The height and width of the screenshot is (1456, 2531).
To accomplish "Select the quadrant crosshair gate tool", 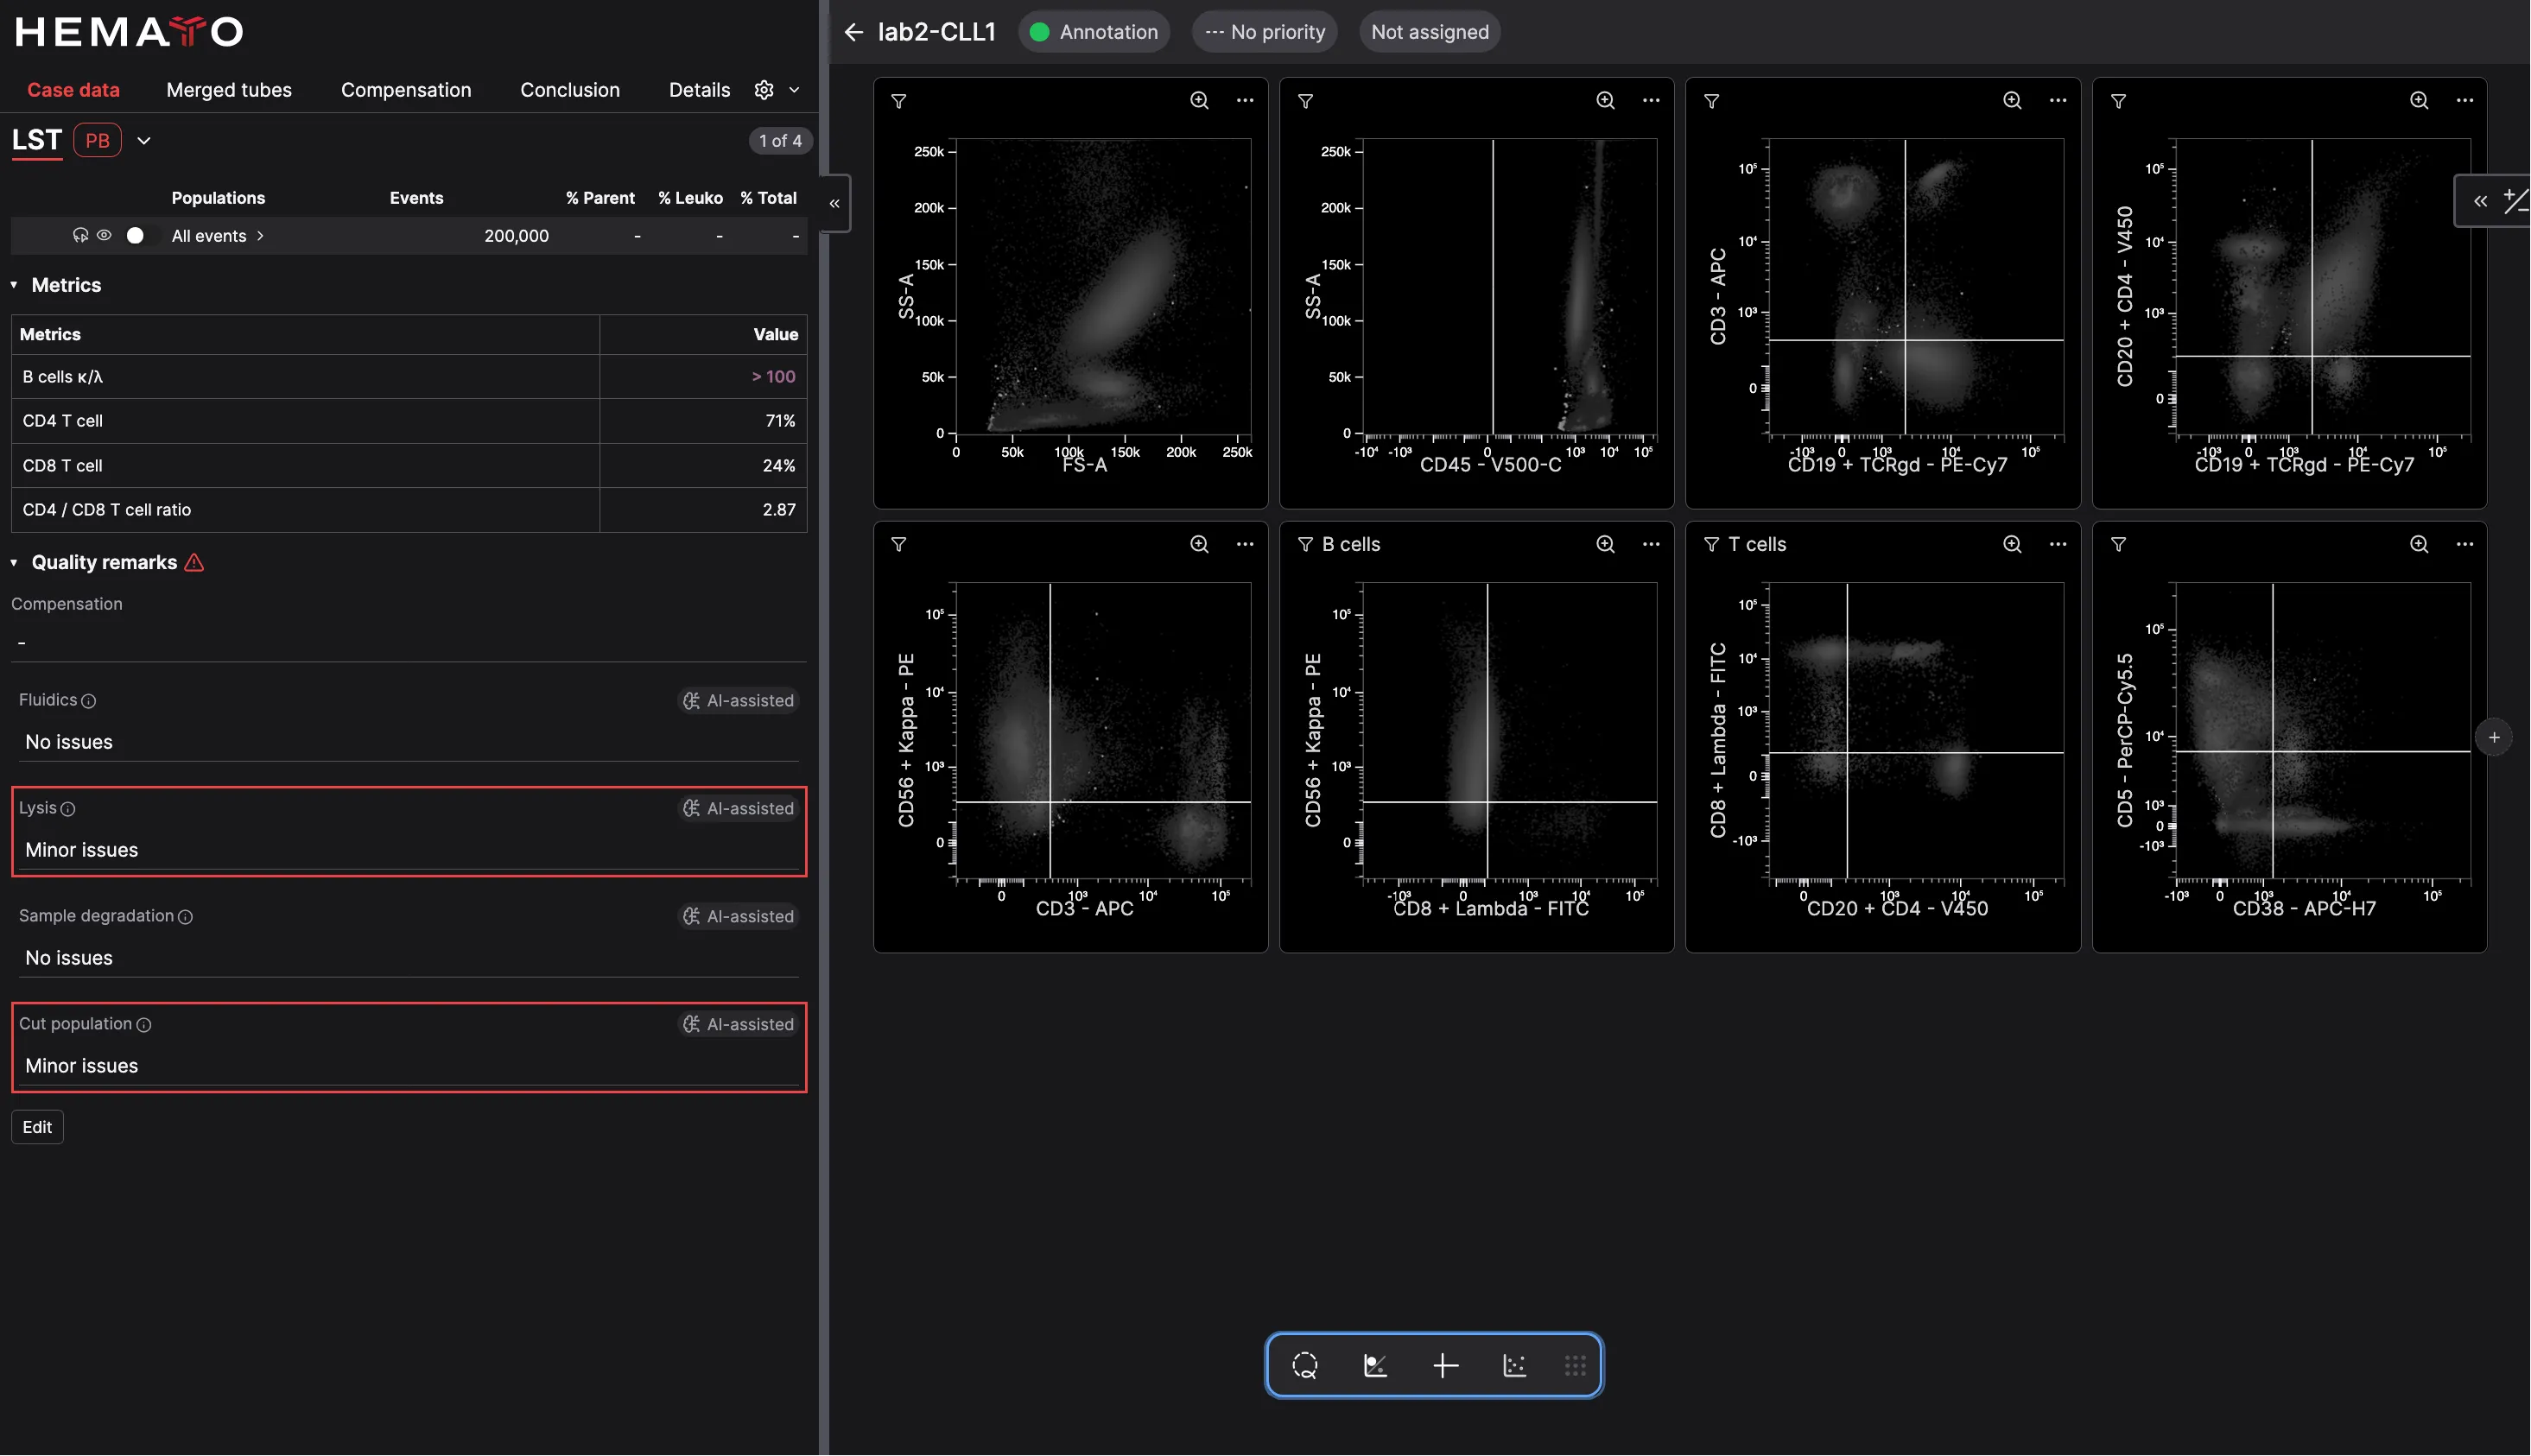I will (1445, 1365).
